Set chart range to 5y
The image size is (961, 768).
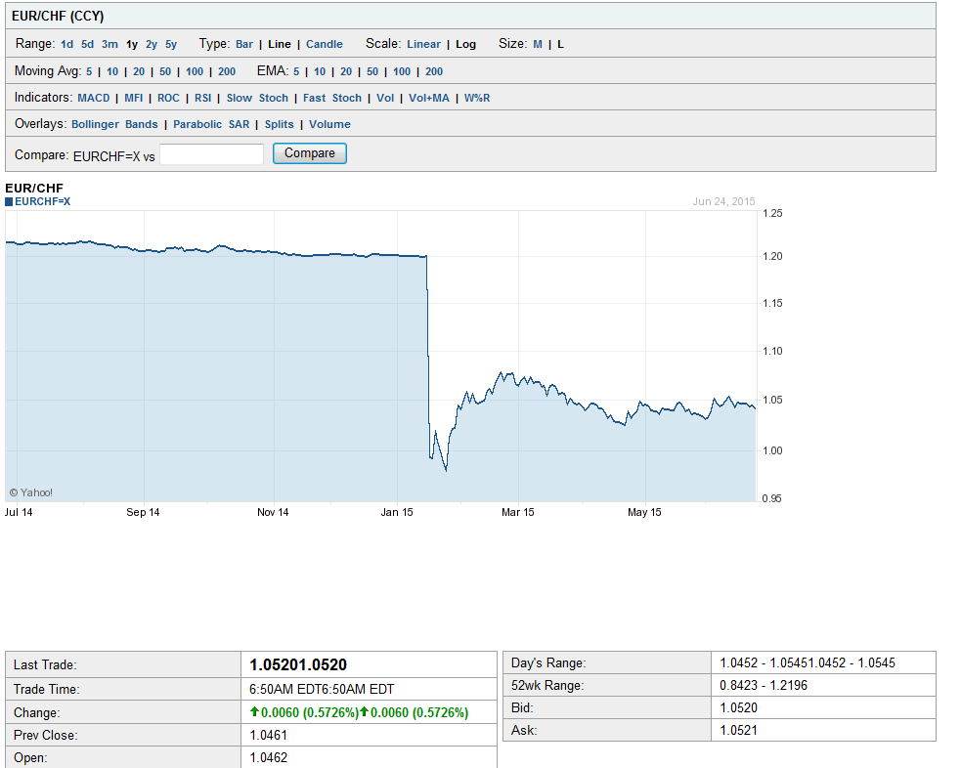click(171, 44)
